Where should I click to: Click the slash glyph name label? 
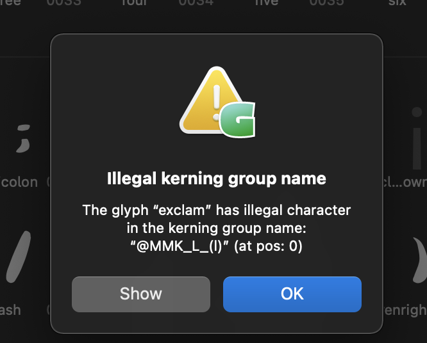pos(10,310)
